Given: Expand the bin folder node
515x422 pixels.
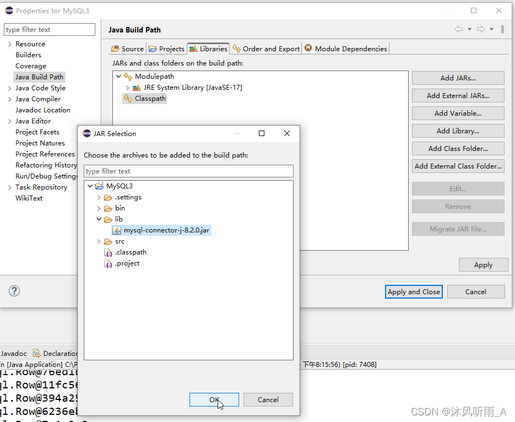Looking at the screenshot, I should (99, 208).
